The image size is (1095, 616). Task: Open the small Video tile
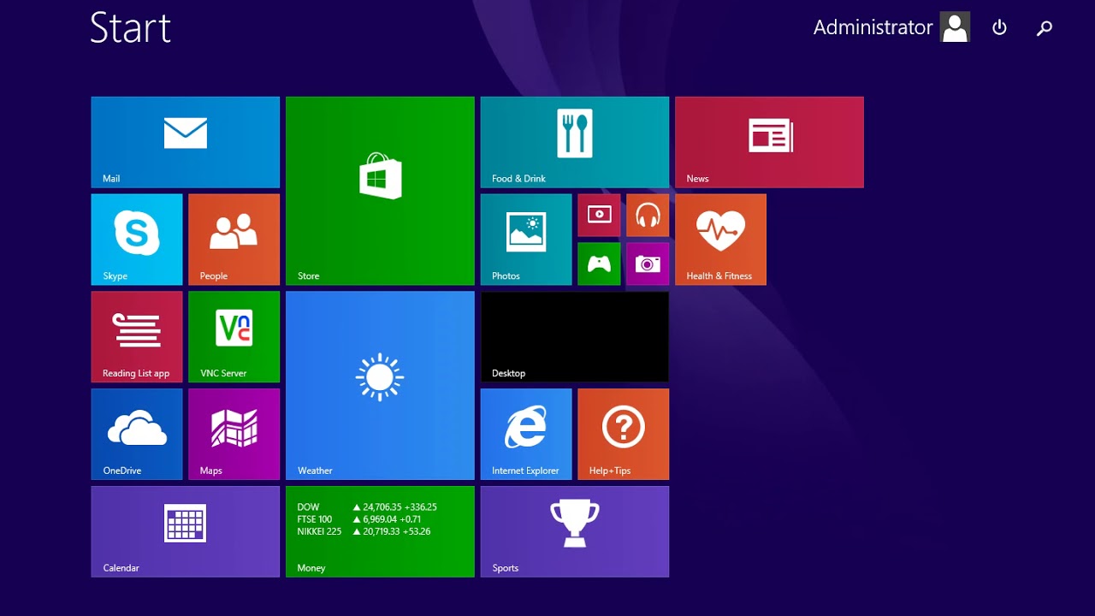point(599,215)
